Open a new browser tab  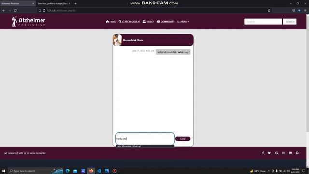point(75,3)
